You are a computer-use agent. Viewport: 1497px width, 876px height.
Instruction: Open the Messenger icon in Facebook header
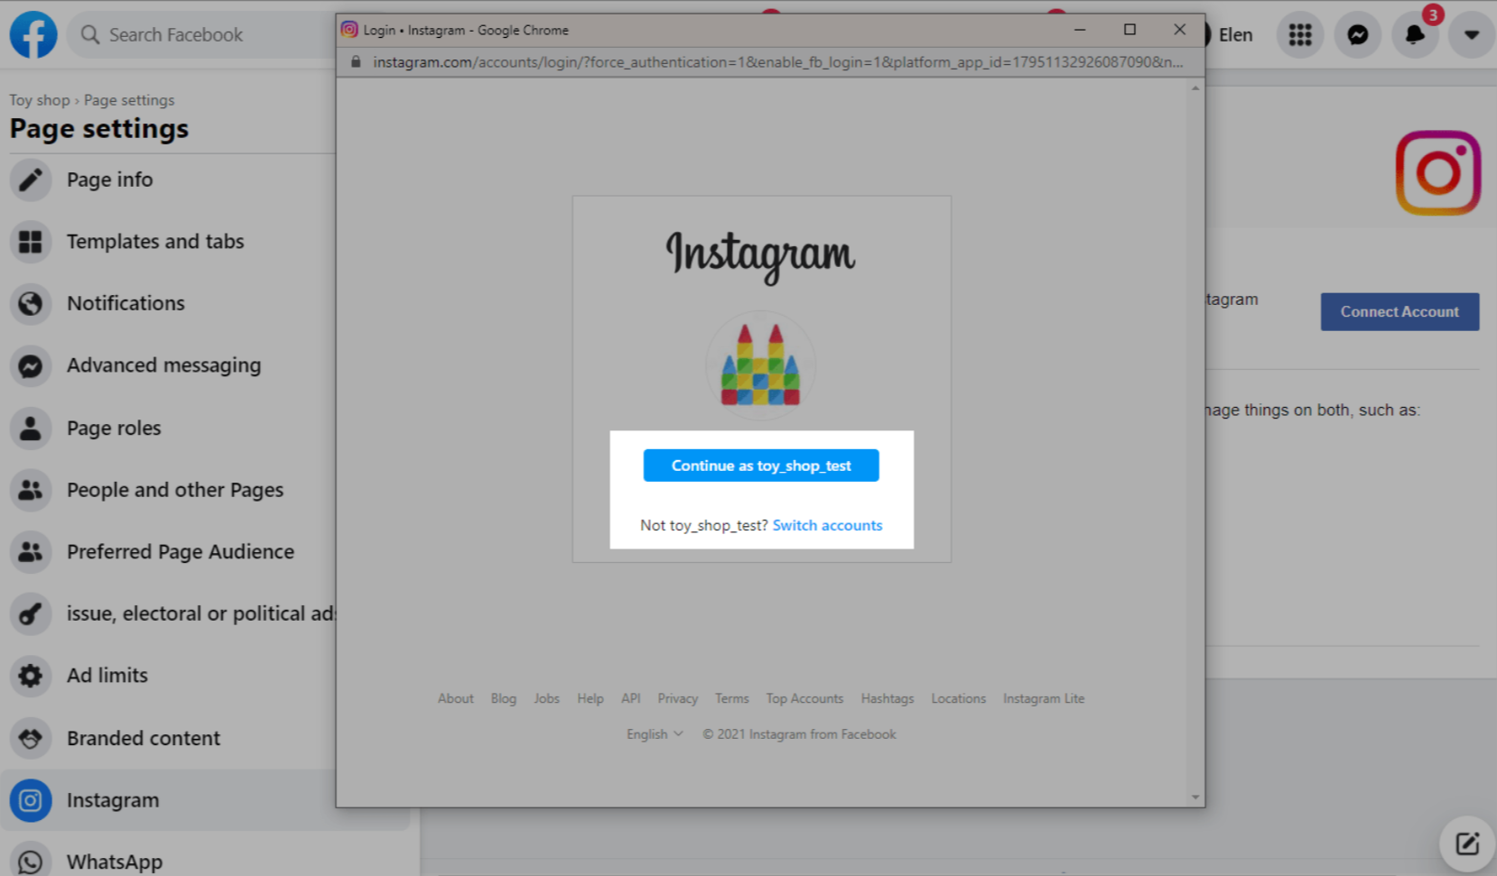pos(1357,34)
